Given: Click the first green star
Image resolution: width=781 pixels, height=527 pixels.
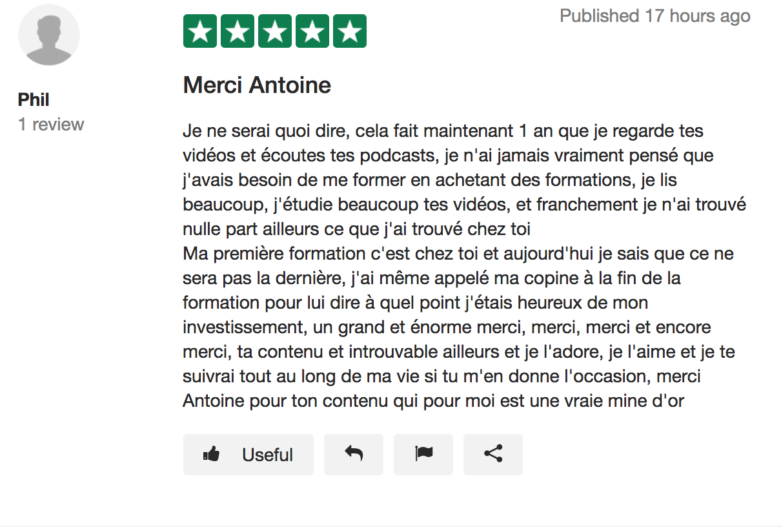Looking at the screenshot, I should tap(200, 31).
